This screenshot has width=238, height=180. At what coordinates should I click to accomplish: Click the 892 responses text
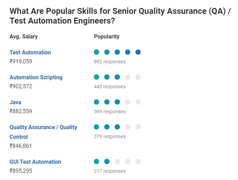point(110,62)
